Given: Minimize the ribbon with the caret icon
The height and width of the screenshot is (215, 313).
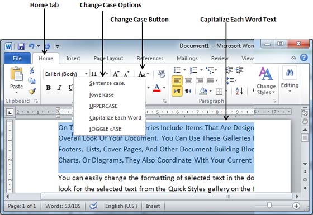Looking at the screenshot, I should (293, 58).
